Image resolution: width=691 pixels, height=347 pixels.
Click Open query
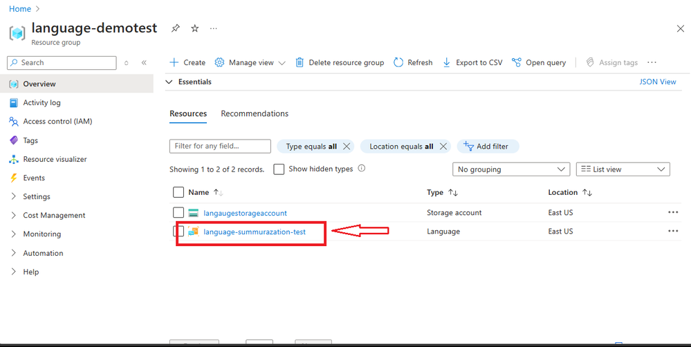tap(539, 62)
